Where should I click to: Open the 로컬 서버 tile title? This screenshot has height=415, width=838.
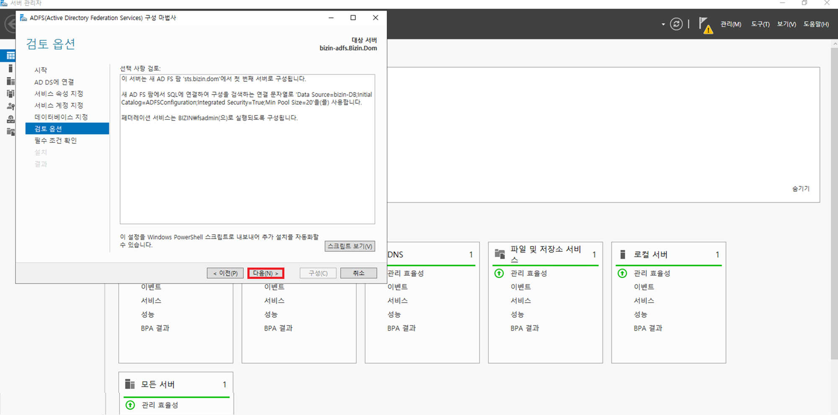point(650,255)
